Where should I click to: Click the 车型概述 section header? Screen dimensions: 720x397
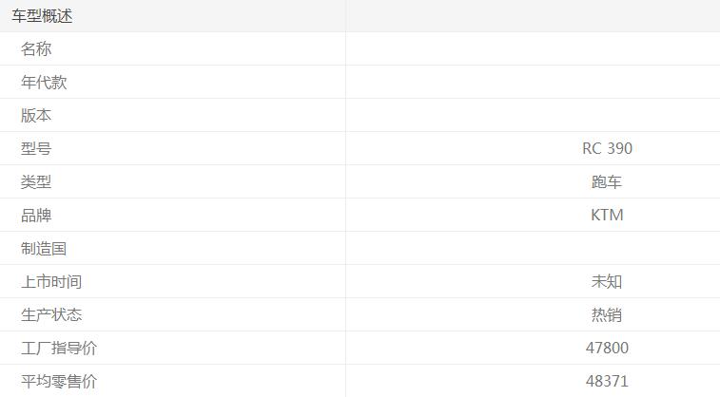42,16
